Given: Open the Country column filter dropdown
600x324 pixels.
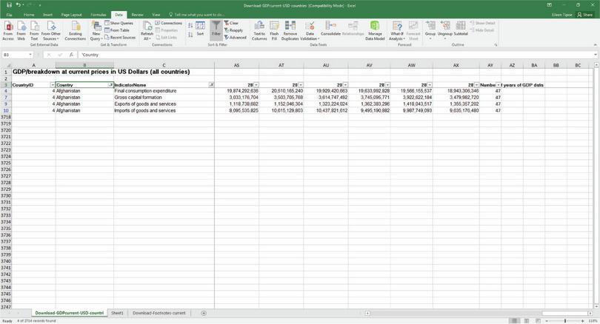Looking at the screenshot, I should click(x=110, y=85).
